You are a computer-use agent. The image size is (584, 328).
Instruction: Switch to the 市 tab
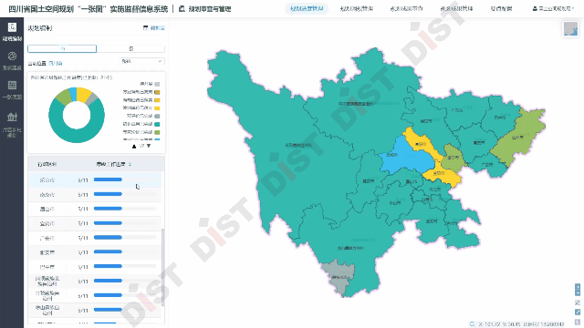[62, 48]
